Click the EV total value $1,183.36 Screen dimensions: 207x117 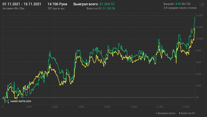[109, 9]
